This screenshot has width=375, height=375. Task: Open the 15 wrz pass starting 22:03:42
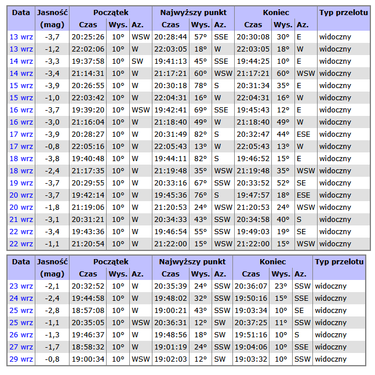[21, 98]
